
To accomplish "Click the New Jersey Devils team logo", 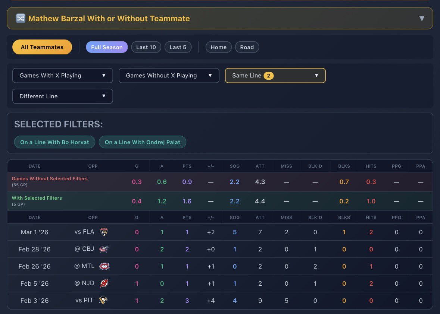I will tap(104, 283).
